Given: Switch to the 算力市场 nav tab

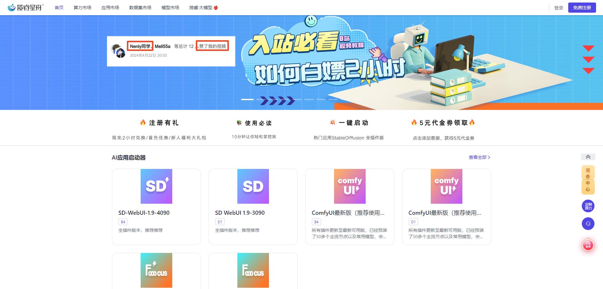Looking at the screenshot, I should point(82,8).
